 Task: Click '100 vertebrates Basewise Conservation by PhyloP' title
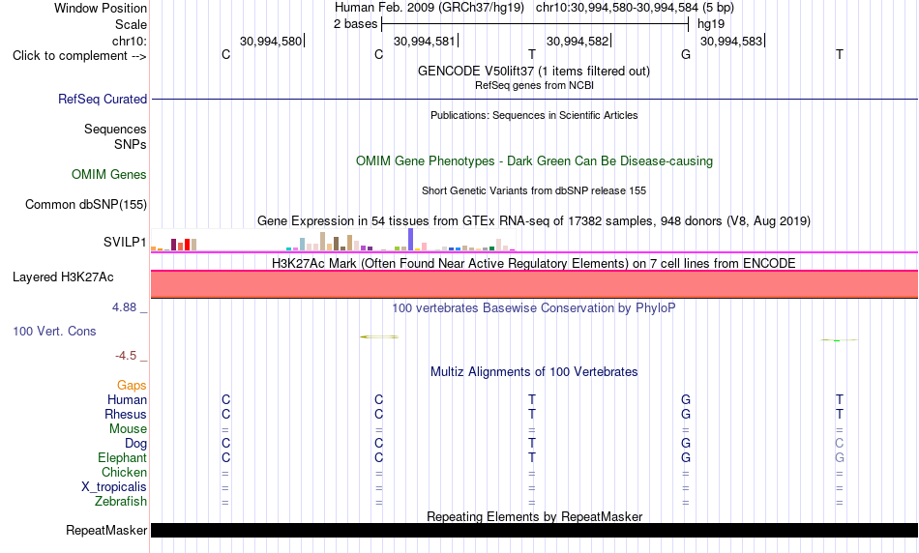coord(534,308)
